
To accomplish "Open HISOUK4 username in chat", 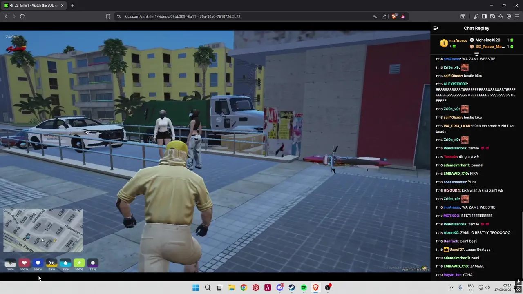I will click(x=452, y=190).
